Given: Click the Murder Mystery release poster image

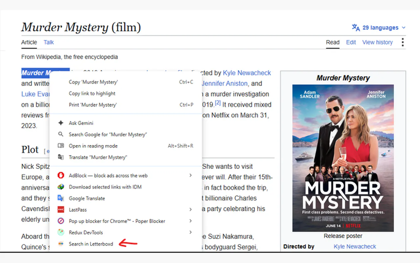Looking at the screenshot, I should coord(343,158).
